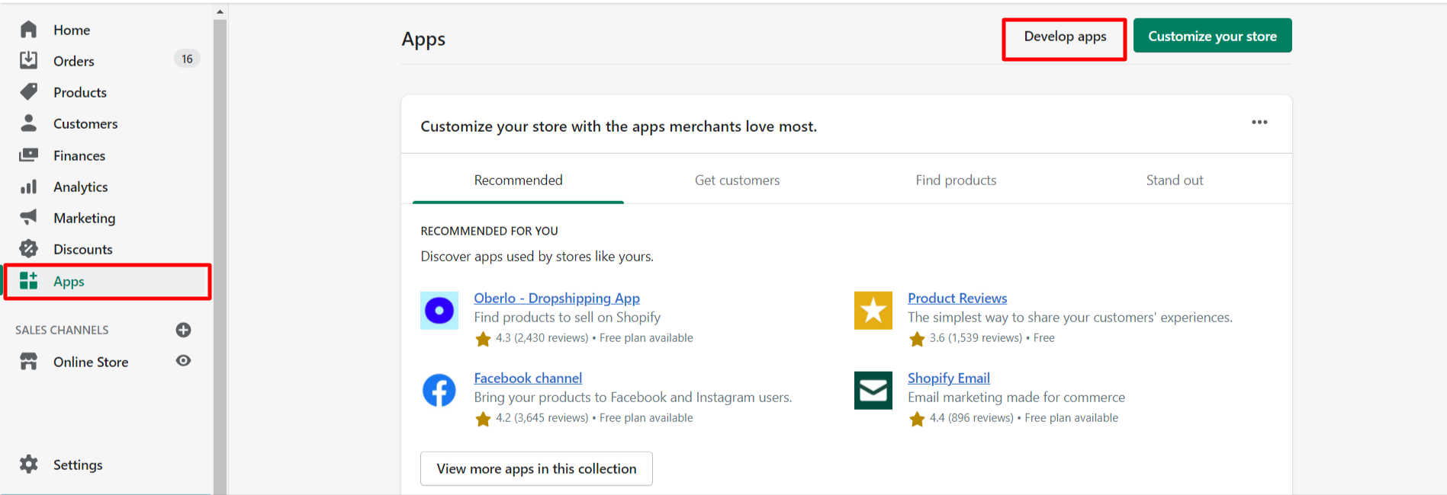Screen dimensions: 1447x495
Task: Add a sales channel with plus icon
Action: pyautogui.click(x=183, y=330)
